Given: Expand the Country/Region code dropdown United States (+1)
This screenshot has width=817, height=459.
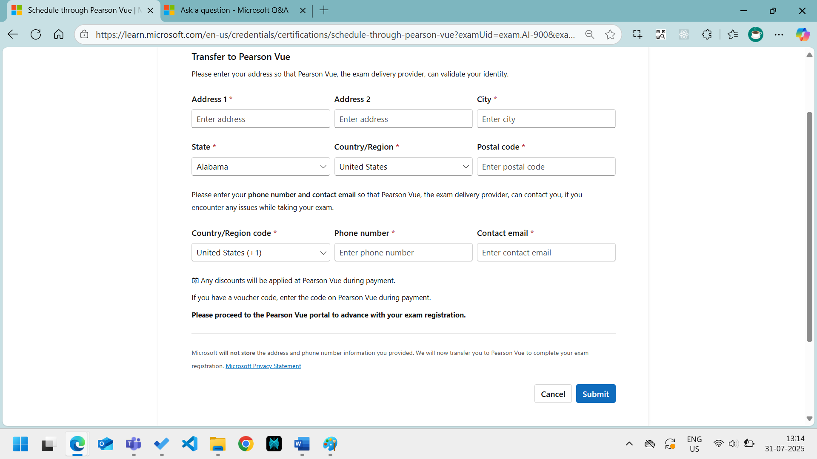Looking at the screenshot, I should coord(261,252).
